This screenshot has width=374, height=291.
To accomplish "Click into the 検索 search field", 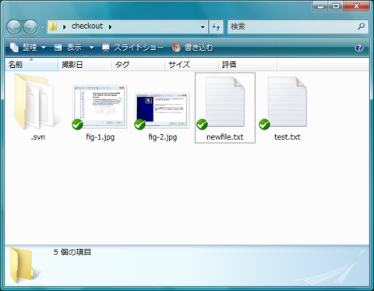I will tap(292, 27).
